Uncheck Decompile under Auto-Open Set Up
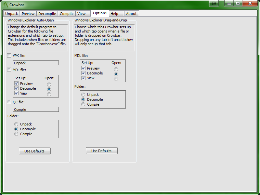 tap(17, 88)
